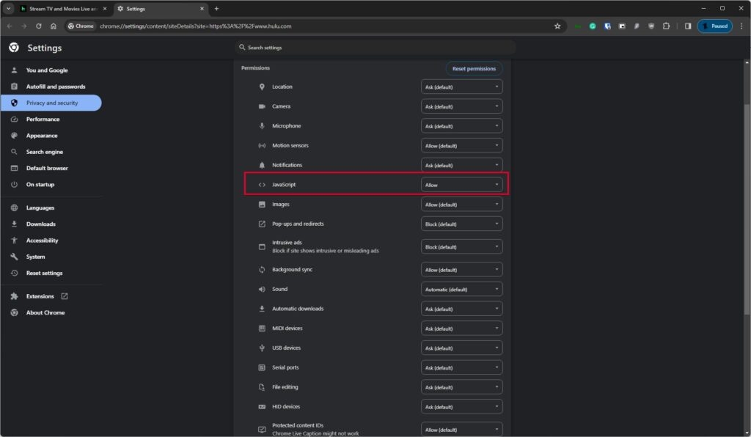Click the Grammarly extension icon
This screenshot has width=751, height=437.
coord(593,26)
